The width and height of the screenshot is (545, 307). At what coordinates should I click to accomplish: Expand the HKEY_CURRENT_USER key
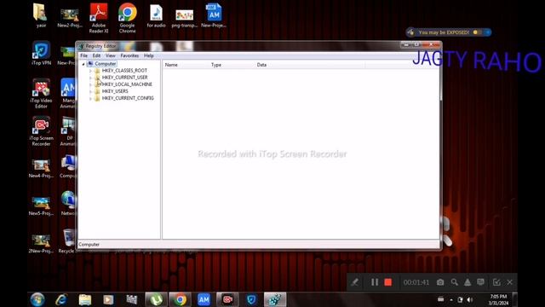(91, 78)
